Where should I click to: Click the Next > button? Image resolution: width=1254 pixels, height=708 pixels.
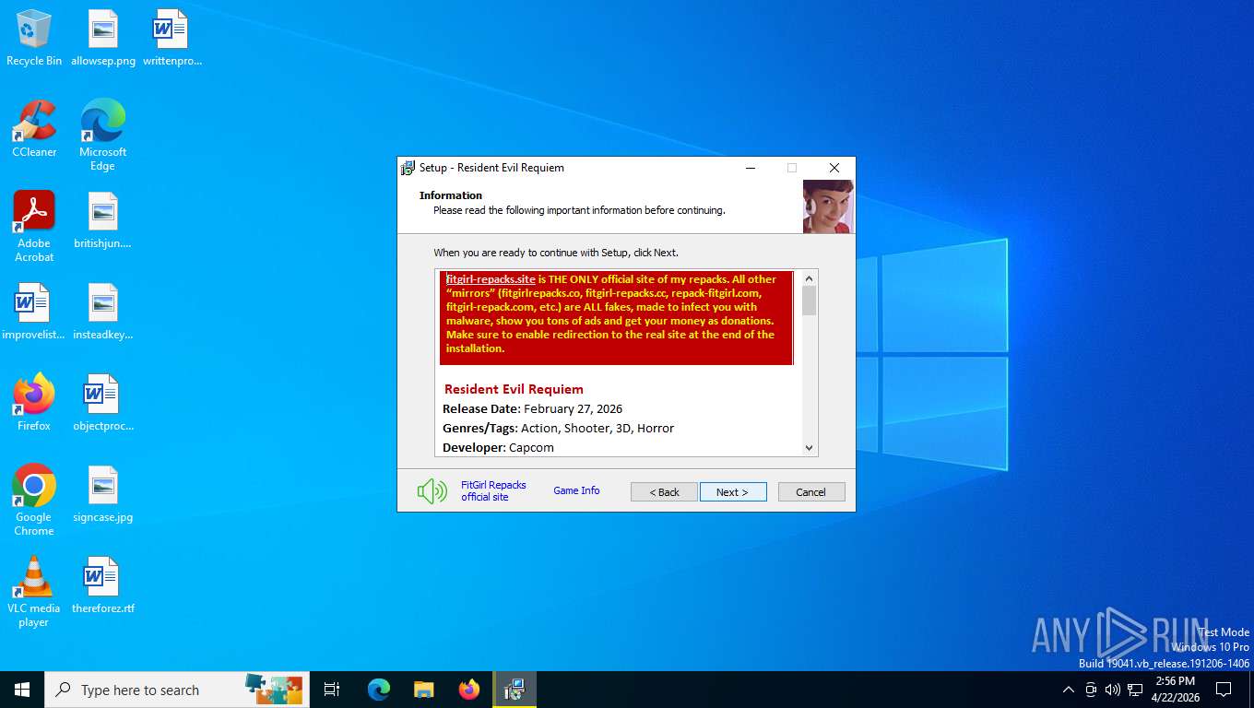[733, 492]
